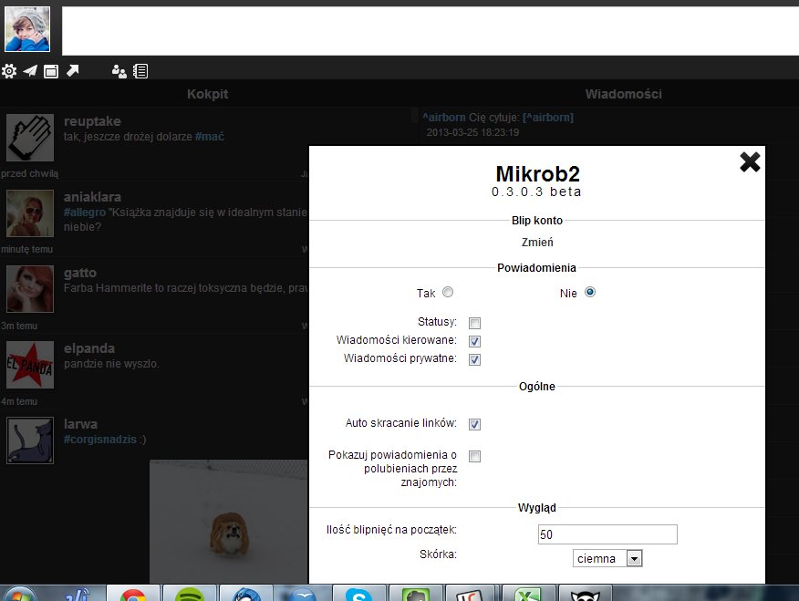
Task: Click the 2013-03-25 18:23:19 message timestamp
Action: tap(472, 132)
